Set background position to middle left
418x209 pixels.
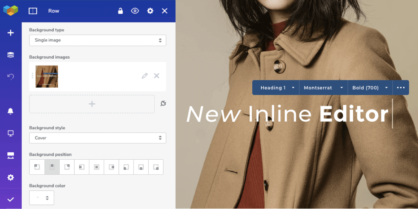tap(82, 167)
